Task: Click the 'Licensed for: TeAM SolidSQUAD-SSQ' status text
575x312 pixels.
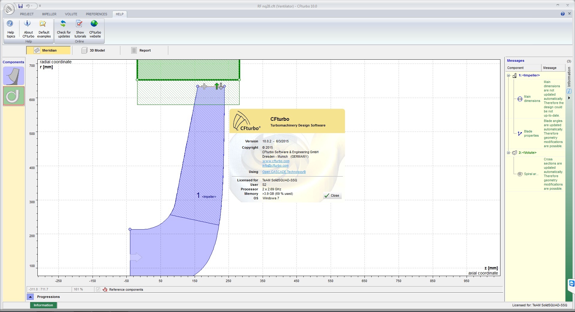Action: (x=539, y=305)
